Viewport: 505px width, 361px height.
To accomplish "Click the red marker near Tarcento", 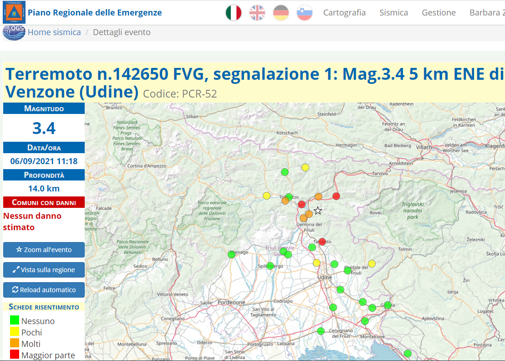I will click(322, 242).
